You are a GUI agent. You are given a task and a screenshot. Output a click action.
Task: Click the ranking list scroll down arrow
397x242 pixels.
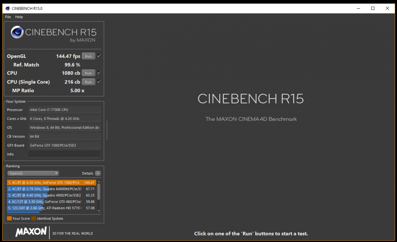point(99,211)
